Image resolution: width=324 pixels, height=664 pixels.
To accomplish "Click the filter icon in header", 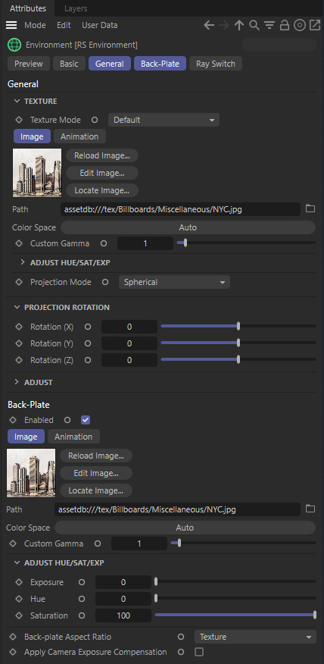I will tap(269, 26).
